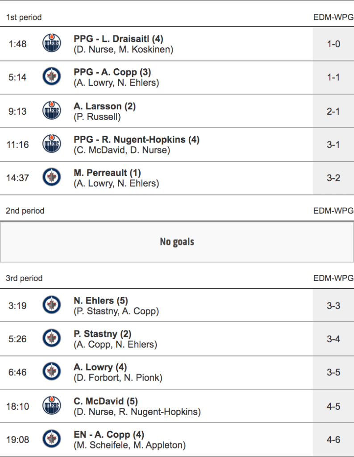Click the 3rd period section header
Screen dimensions: 354x457
24,278
